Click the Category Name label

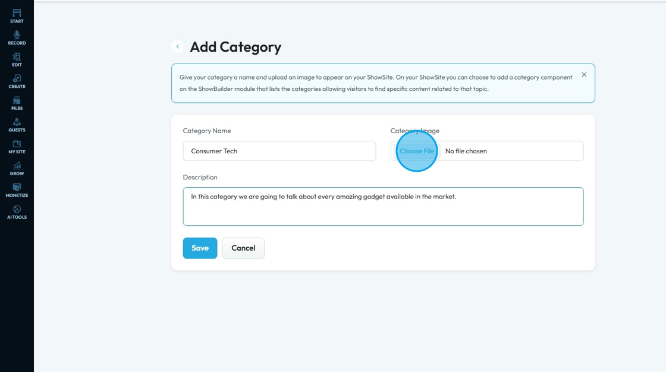click(206, 131)
